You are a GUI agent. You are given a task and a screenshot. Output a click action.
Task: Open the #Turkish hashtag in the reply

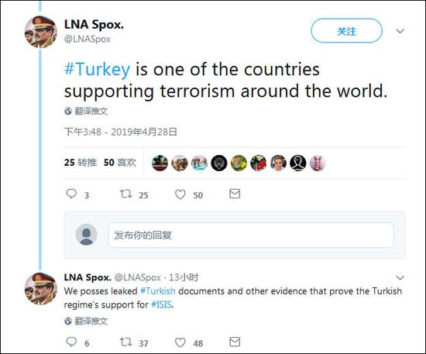tap(158, 291)
